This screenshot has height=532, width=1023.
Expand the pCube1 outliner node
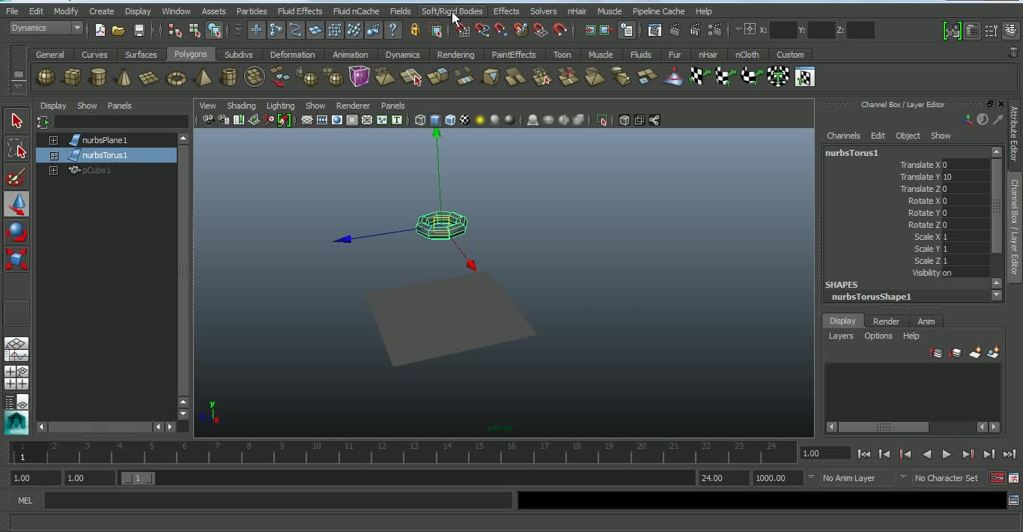53,170
